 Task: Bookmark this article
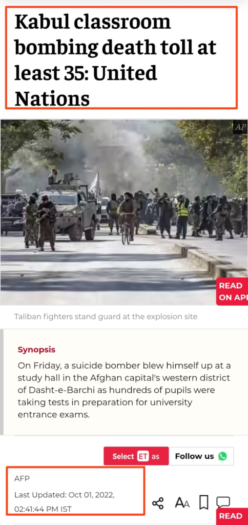204,502
